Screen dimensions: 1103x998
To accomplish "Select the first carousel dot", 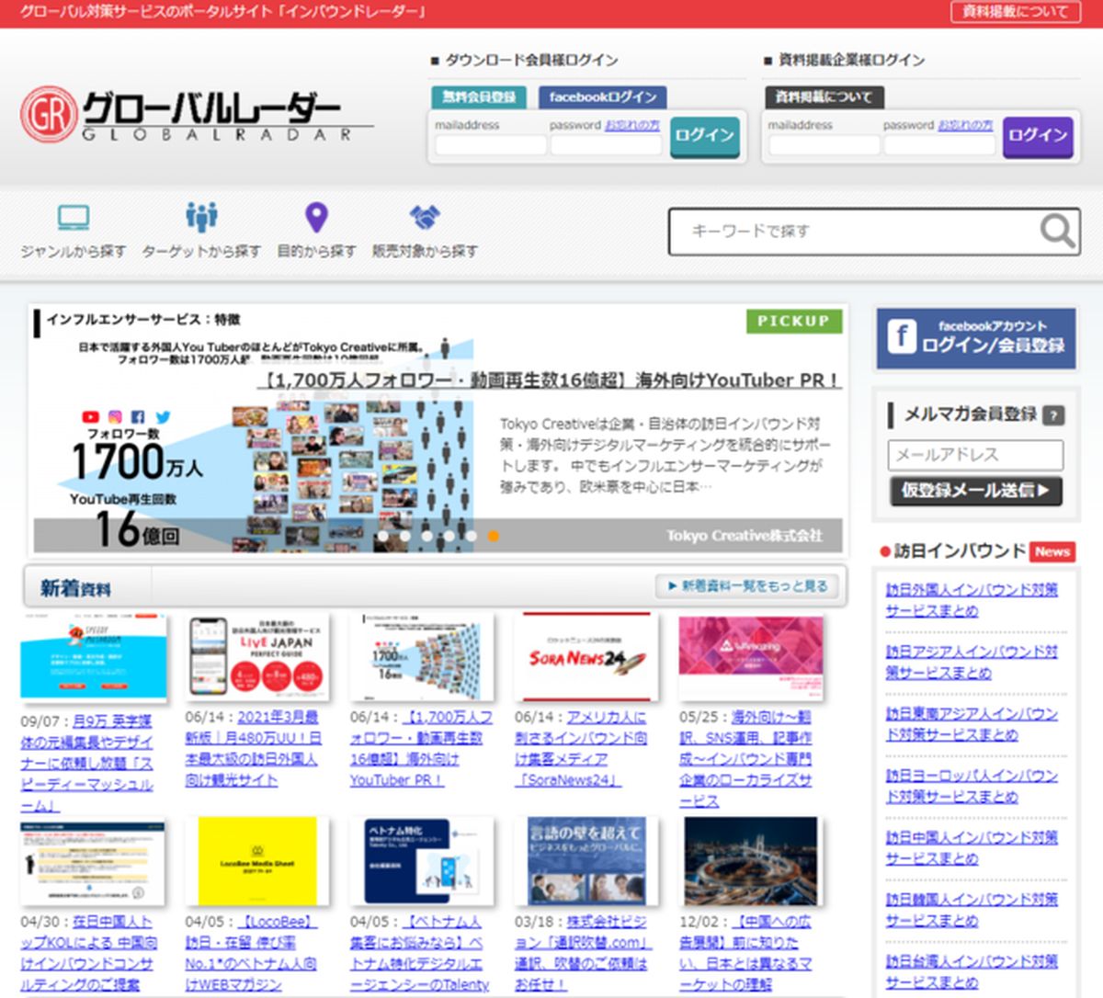I will click(x=382, y=536).
